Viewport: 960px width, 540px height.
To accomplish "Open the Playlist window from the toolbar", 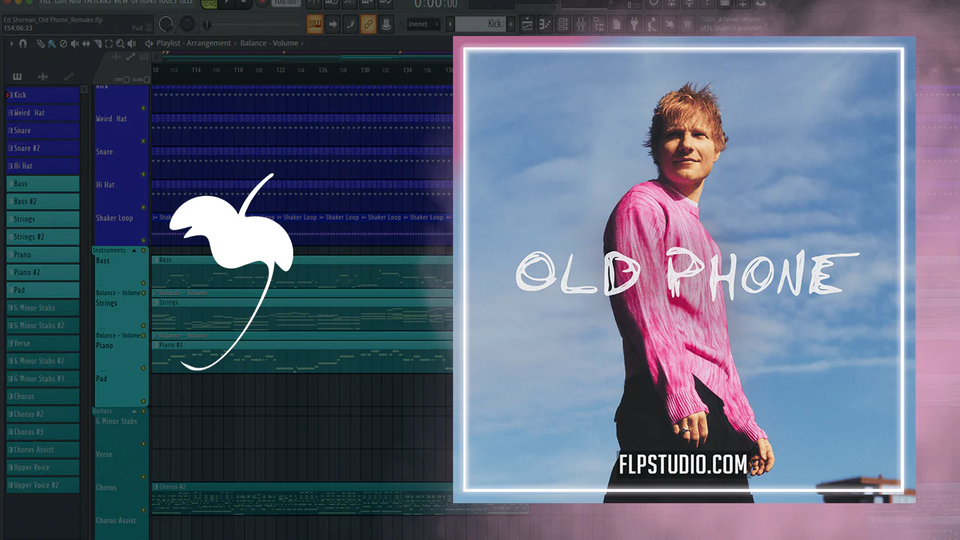I will (x=527, y=24).
